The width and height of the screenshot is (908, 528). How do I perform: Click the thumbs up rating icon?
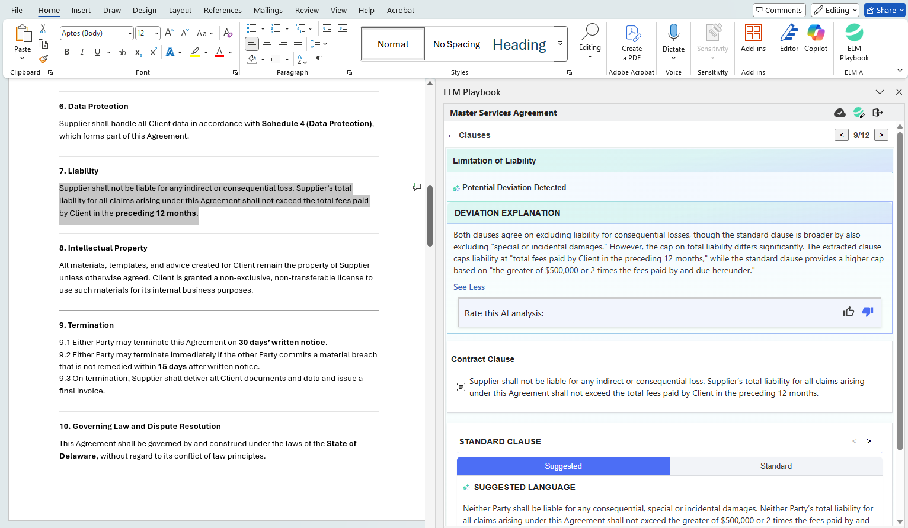[x=849, y=312]
